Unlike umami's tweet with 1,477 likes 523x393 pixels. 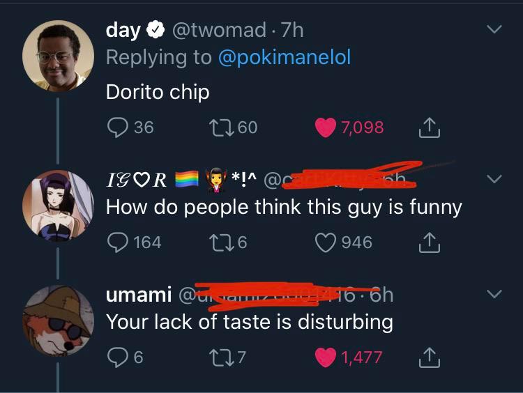[x=325, y=357]
